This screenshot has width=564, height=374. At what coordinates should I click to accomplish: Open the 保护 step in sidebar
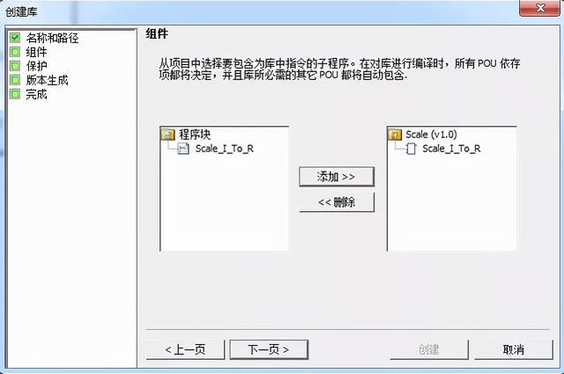pos(36,66)
